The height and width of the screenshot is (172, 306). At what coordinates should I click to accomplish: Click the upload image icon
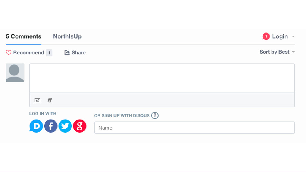tap(38, 100)
